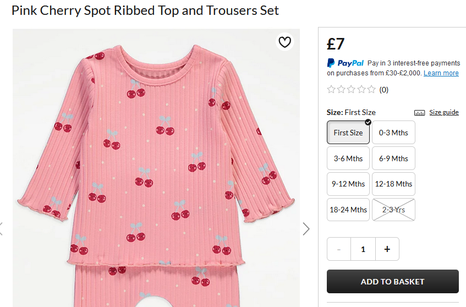
Task: Select the 0-3 Mths size
Action: point(393,133)
